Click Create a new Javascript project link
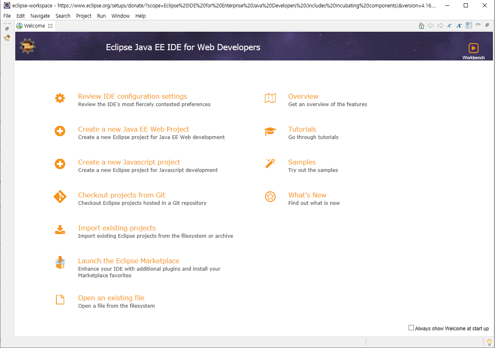Image resolution: width=495 pixels, height=348 pixels. tap(129, 162)
